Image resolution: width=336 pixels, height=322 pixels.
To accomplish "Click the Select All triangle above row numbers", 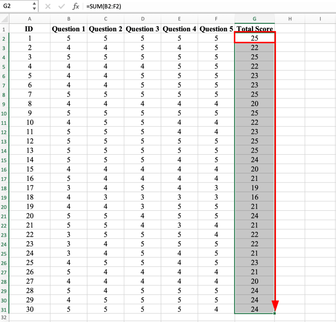I will [x=5, y=19].
